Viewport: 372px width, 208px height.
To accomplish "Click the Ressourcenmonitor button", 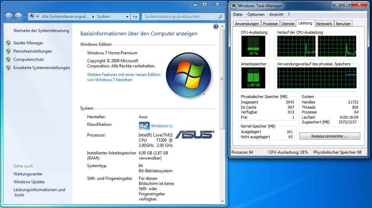I will (x=330, y=136).
